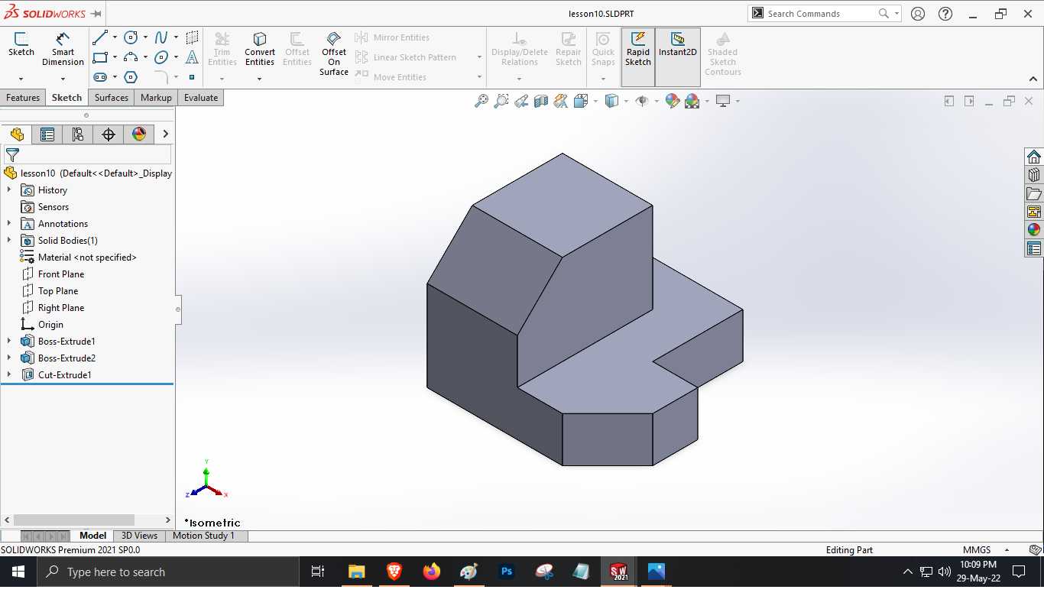Screen dimensions: 1044x596
Task: Open SOLIDWORKS Resources home icon
Action: (x=1034, y=157)
